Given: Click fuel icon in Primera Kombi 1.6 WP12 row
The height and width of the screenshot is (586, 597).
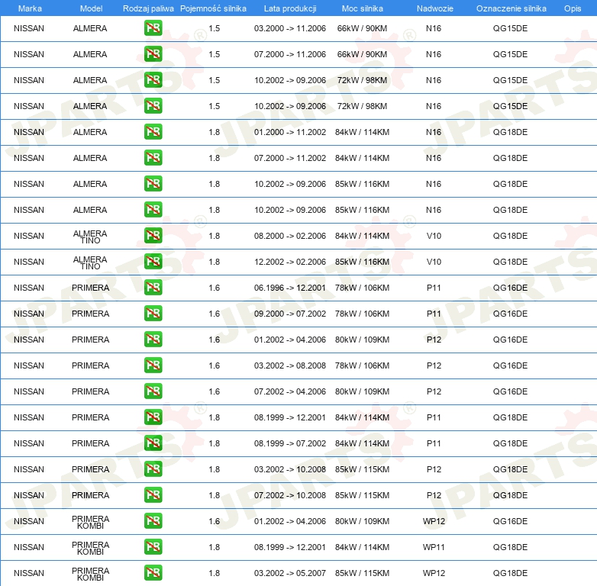Looking at the screenshot, I should pos(153,521).
